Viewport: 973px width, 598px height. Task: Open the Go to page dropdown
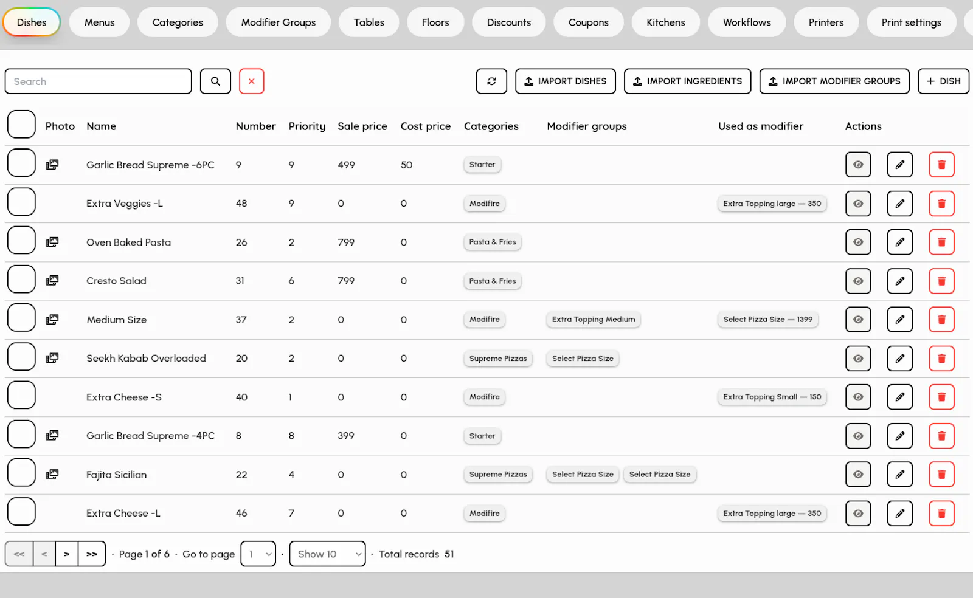click(258, 554)
